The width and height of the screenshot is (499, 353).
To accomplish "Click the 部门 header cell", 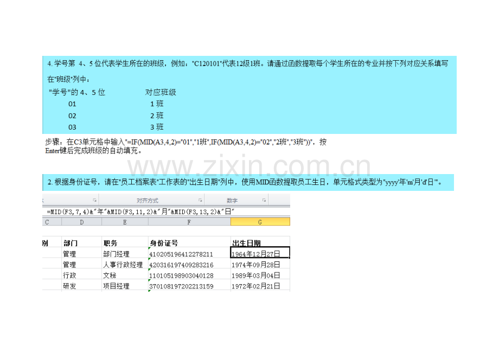I will click(82, 243).
